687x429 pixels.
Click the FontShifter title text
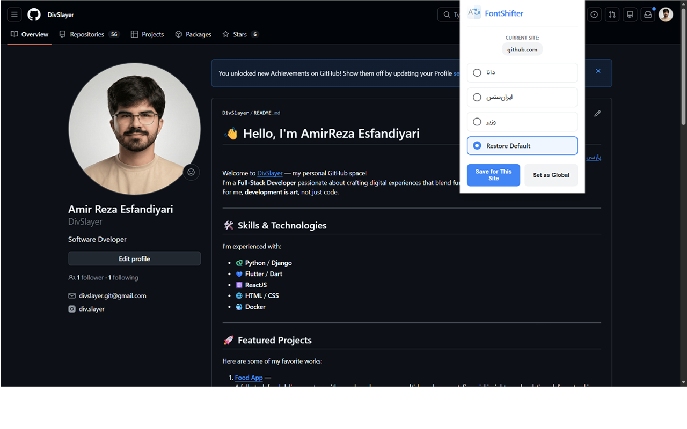pos(504,13)
